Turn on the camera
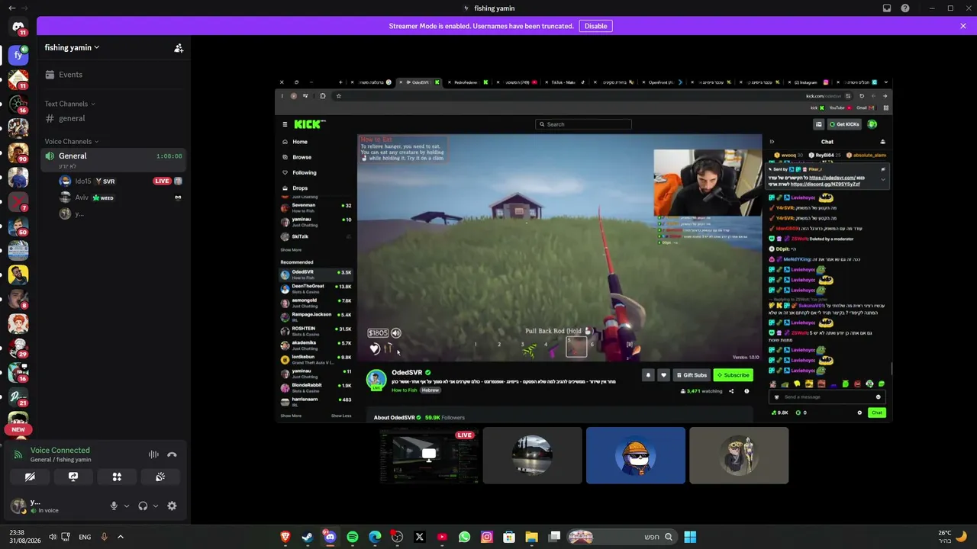This screenshot has height=549, width=977. 30,477
